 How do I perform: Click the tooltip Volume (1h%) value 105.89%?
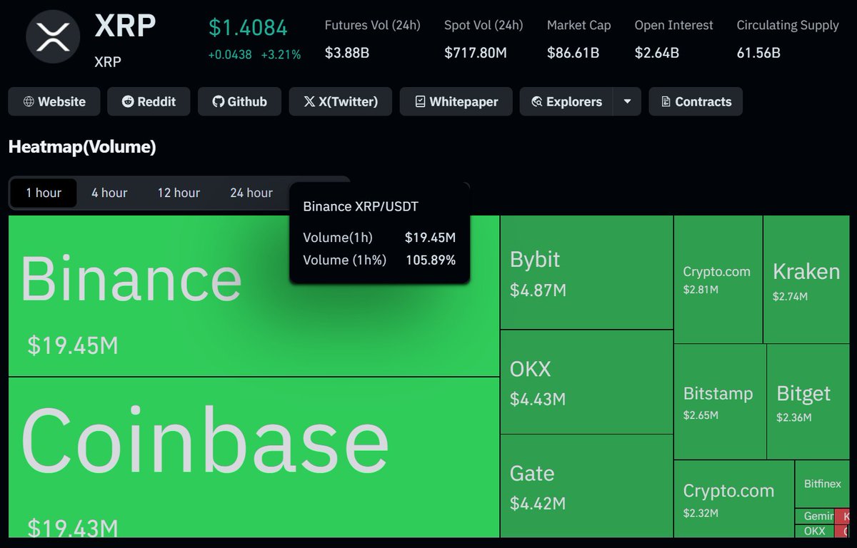coord(431,260)
